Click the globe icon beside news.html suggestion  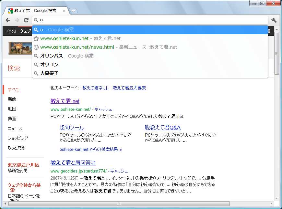pyautogui.click(x=36, y=47)
